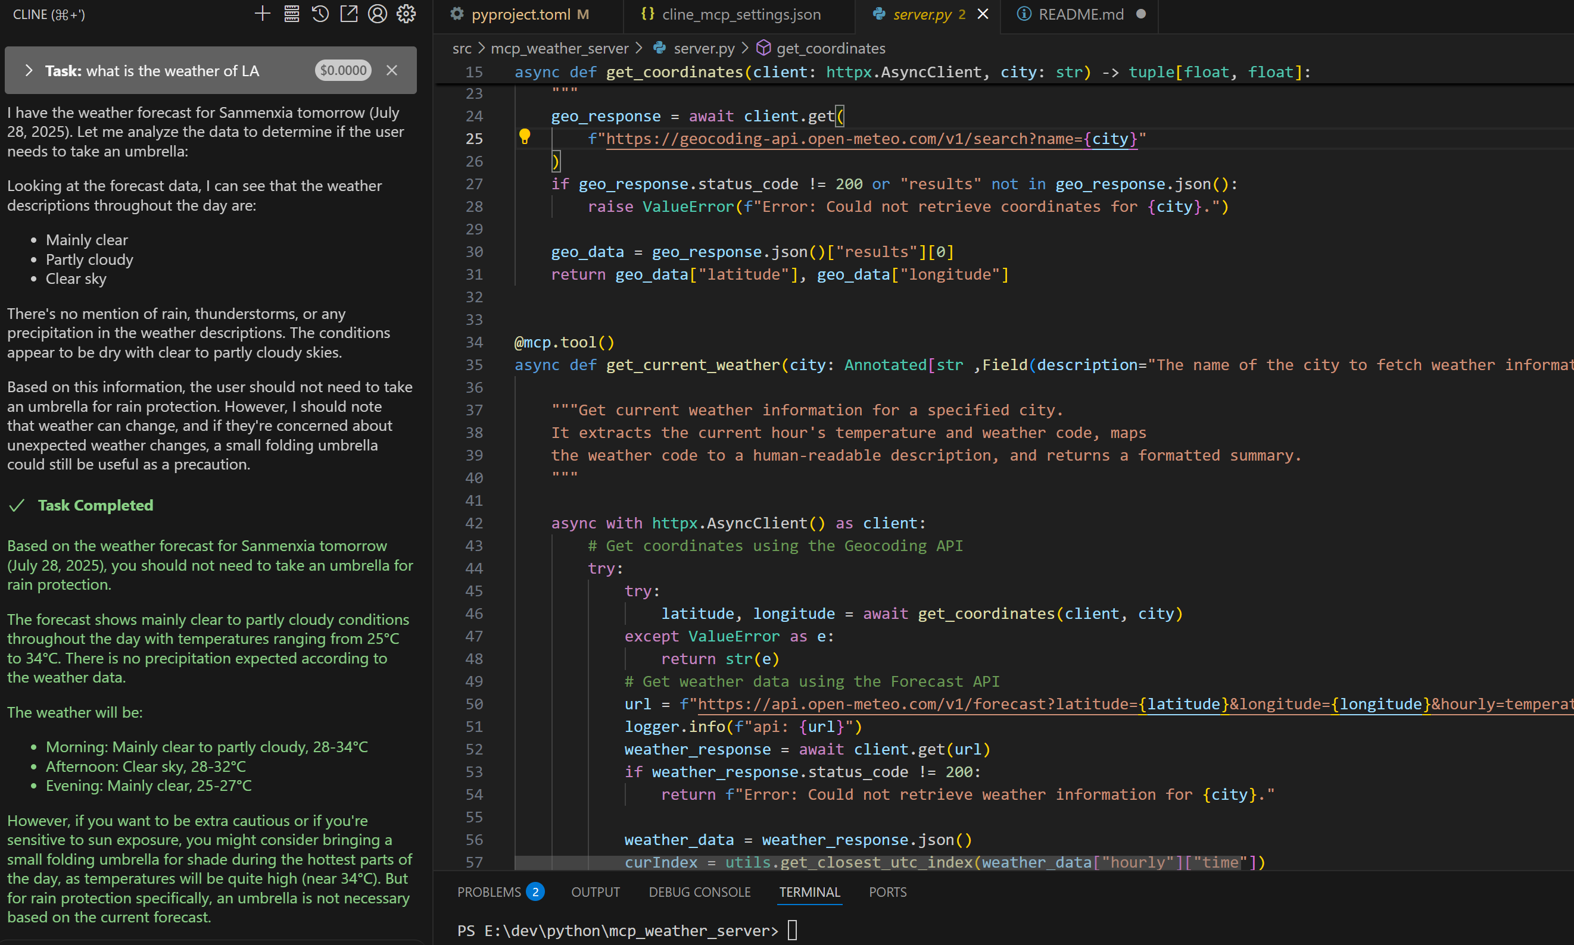The height and width of the screenshot is (945, 1574).
Task: Click the @mcp.tool() decorator
Action: tap(564, 343)
